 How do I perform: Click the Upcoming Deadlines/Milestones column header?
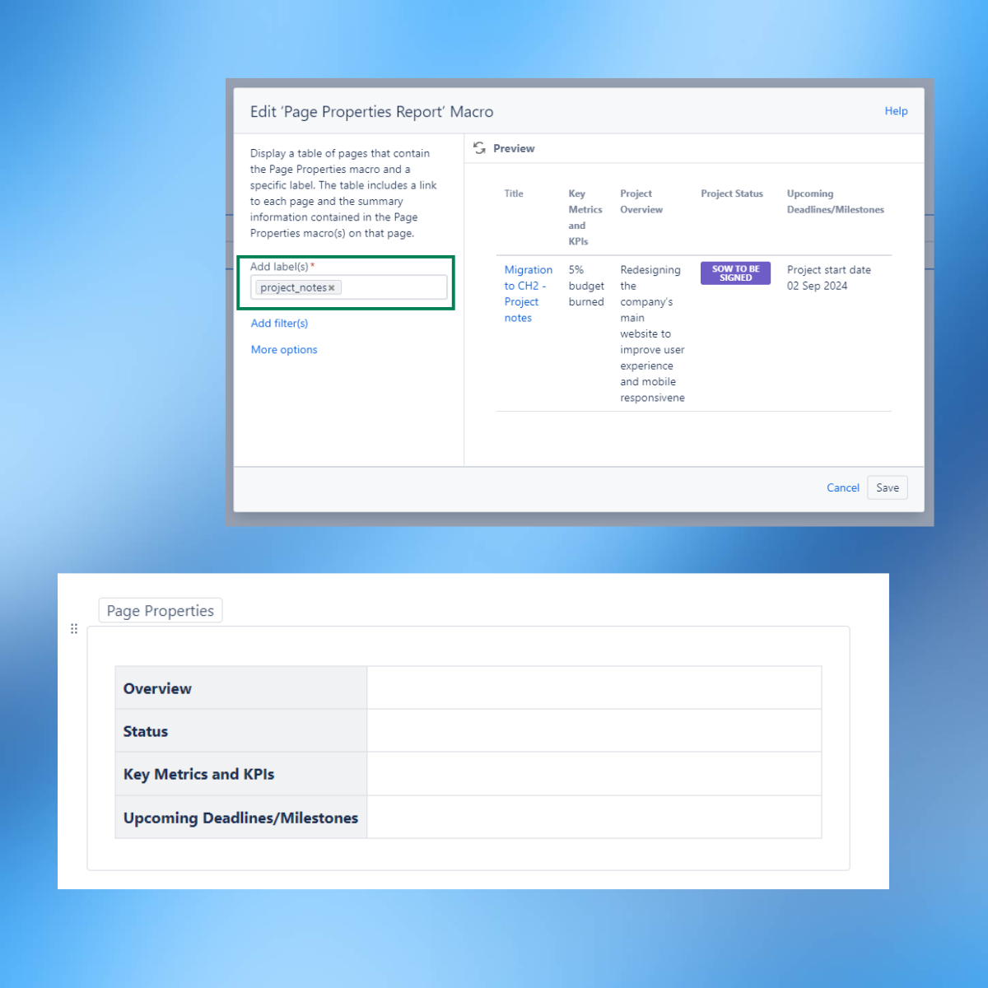click(834, 202)
